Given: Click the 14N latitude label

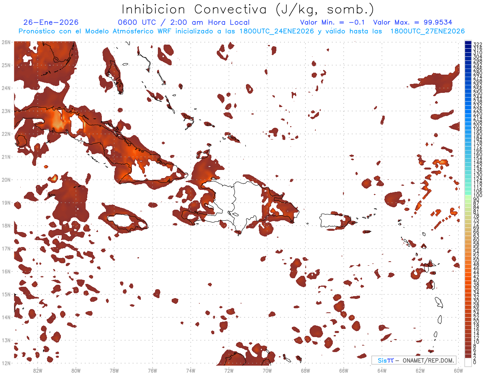Looking at the screenshot, I should pos(6,317).
